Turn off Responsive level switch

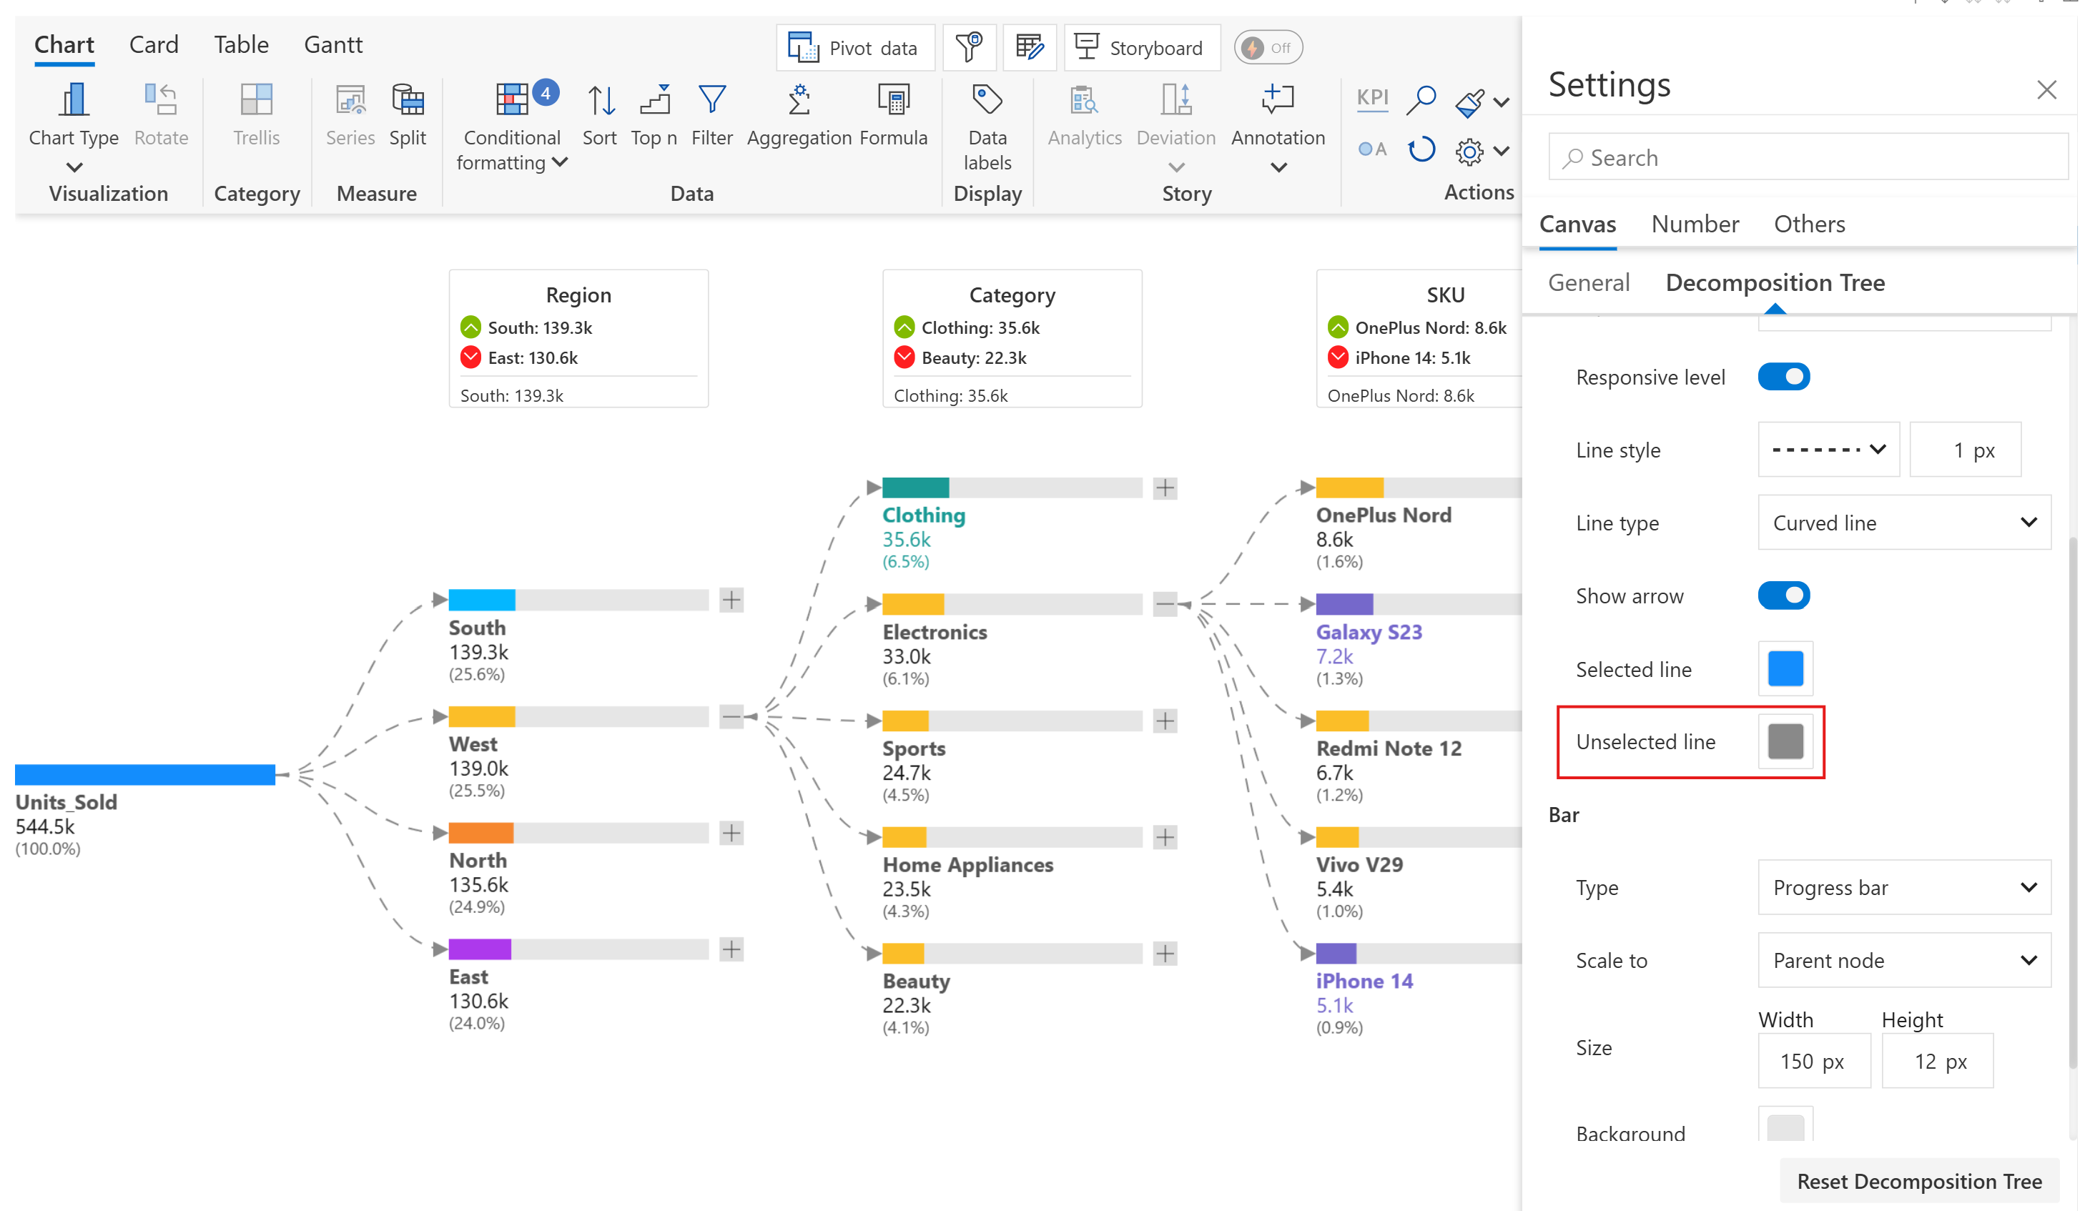[x=1784, y=377]
